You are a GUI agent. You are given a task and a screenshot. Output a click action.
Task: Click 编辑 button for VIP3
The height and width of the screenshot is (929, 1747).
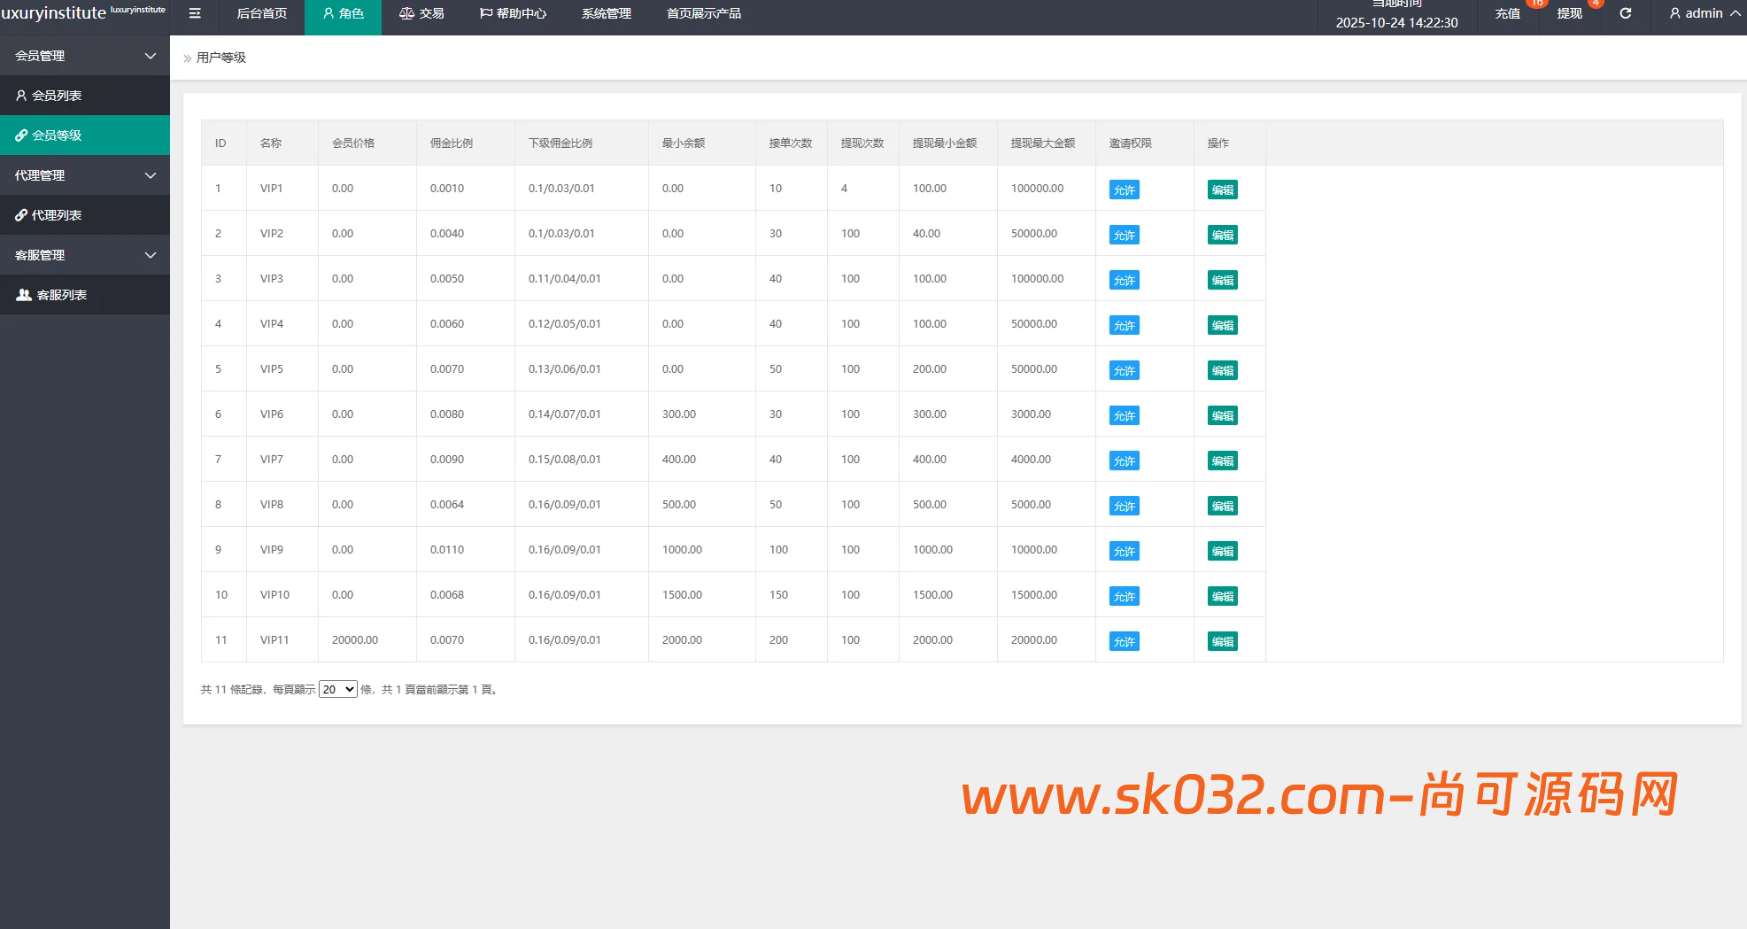point(1222,280)
